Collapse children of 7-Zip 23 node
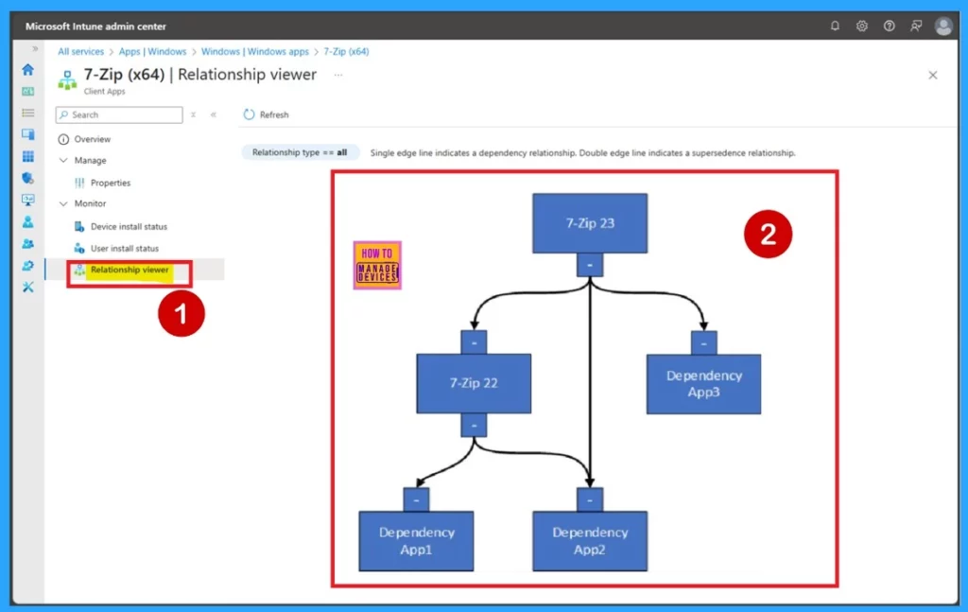The width and height of the screenshot is (968, 612). [x=590, y=265]
